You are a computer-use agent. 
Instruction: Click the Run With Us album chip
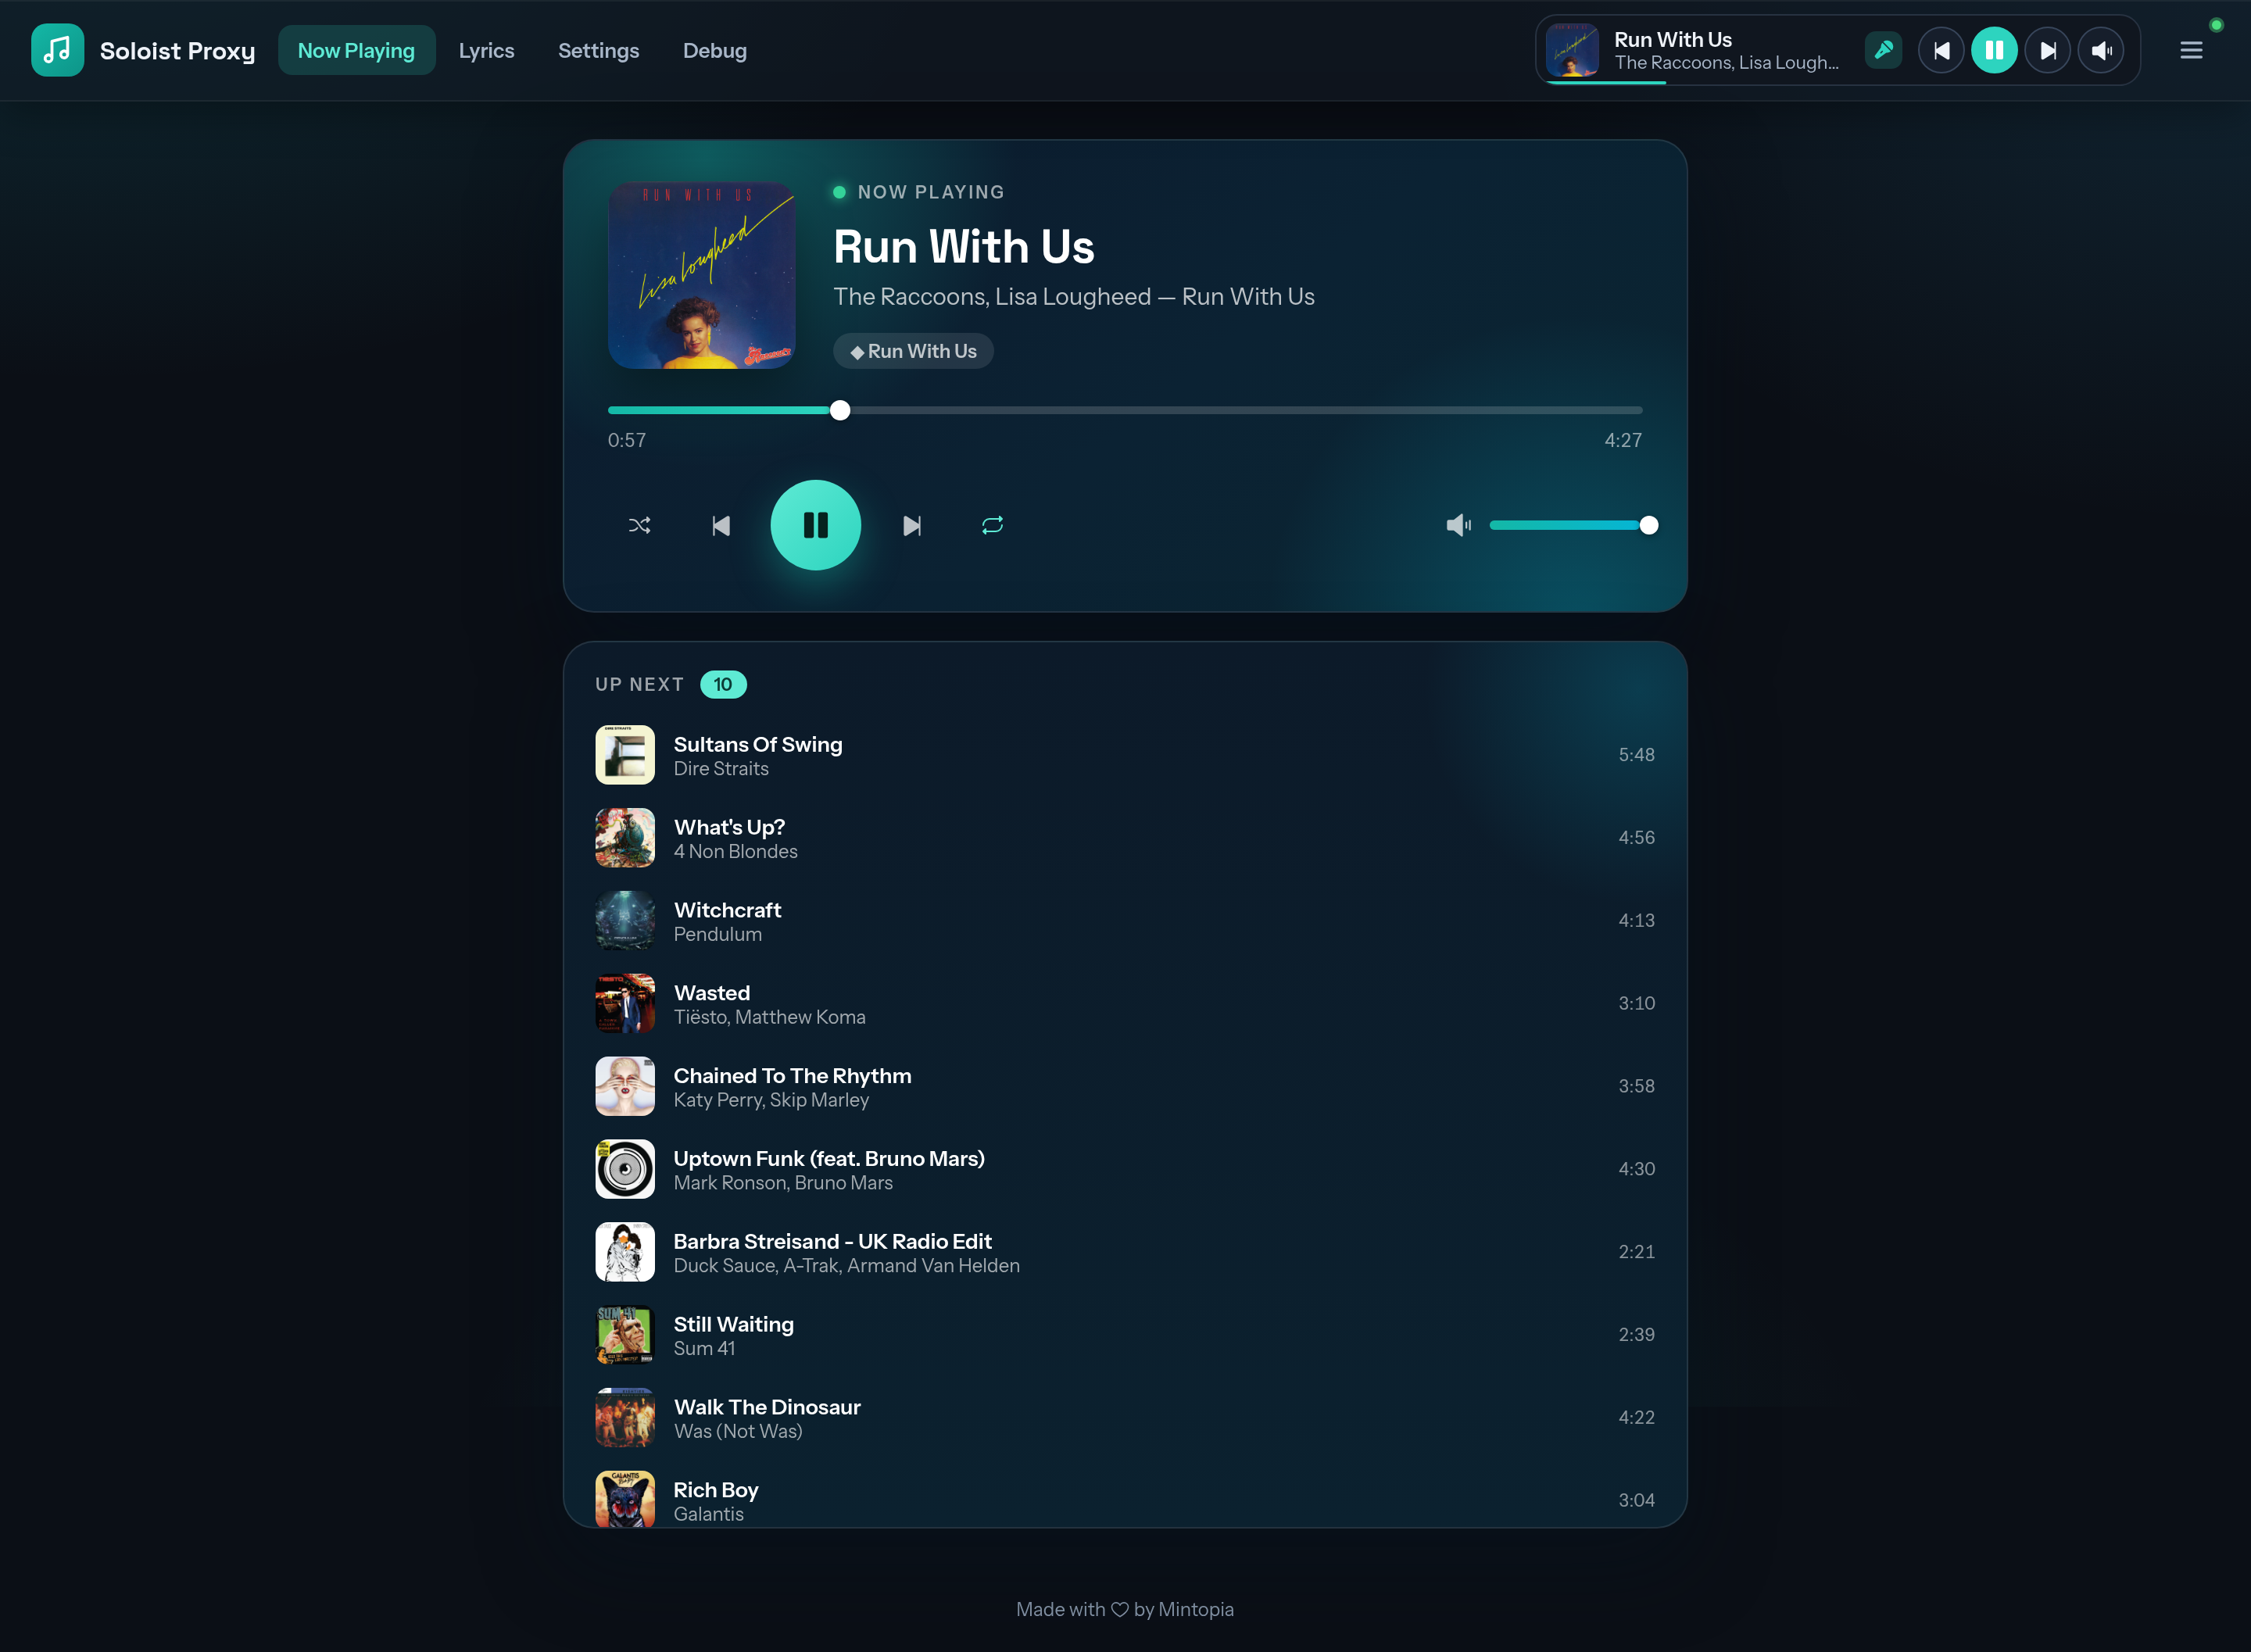coord(913,351)
